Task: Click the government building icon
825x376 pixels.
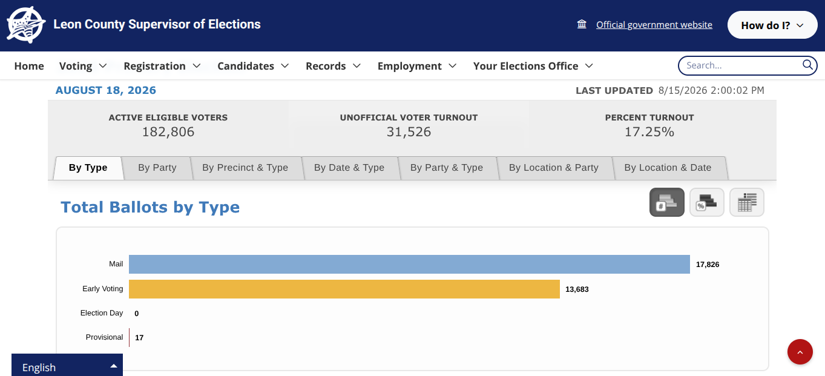Action: point(582,24)
